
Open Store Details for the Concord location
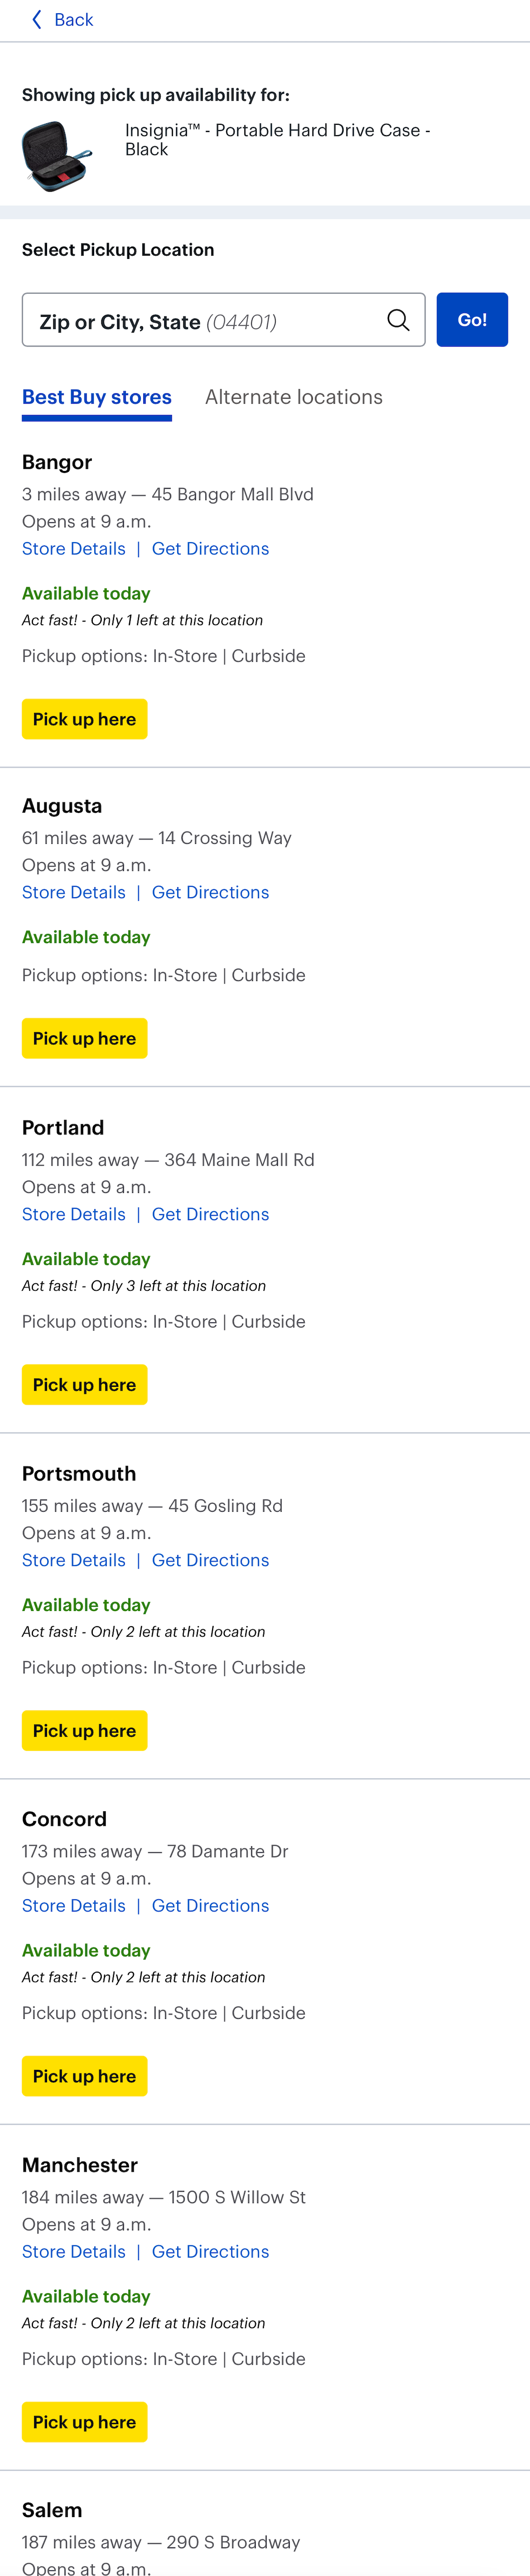[72, 1905]
